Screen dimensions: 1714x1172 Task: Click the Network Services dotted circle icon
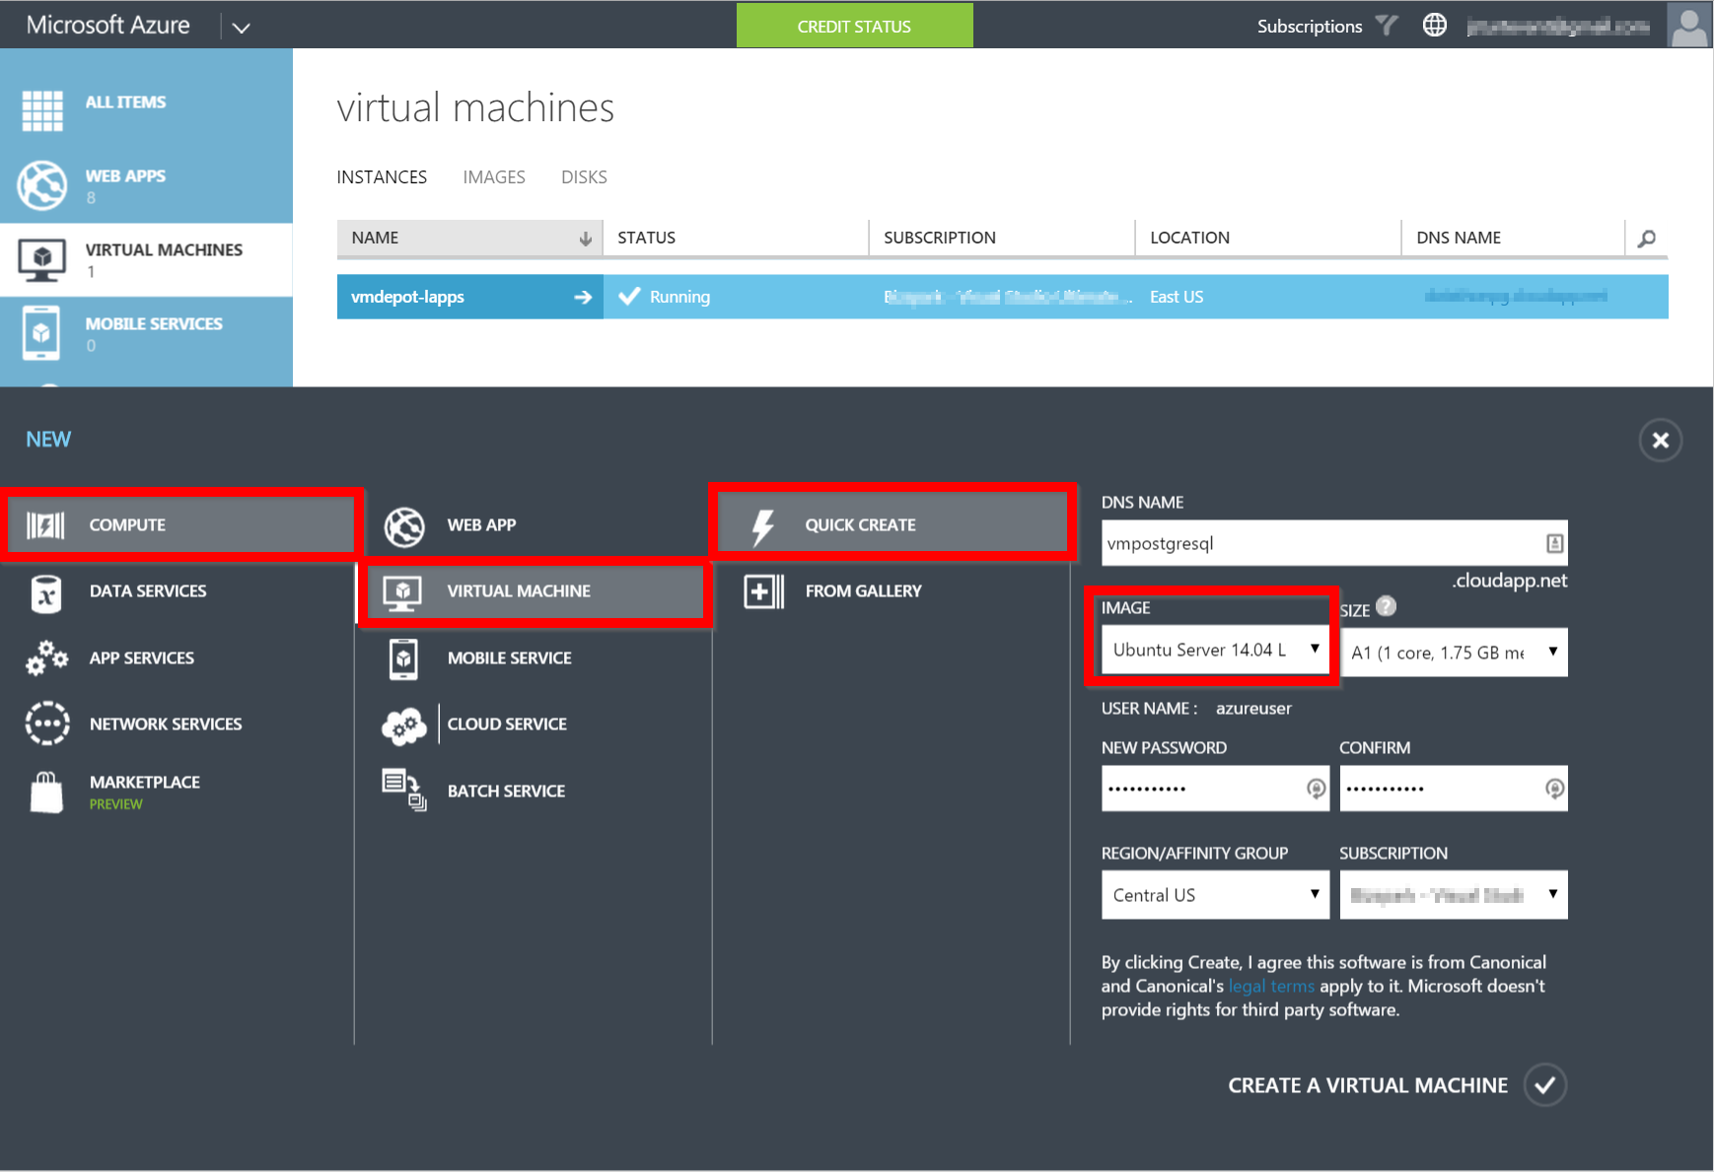point(47,724)
